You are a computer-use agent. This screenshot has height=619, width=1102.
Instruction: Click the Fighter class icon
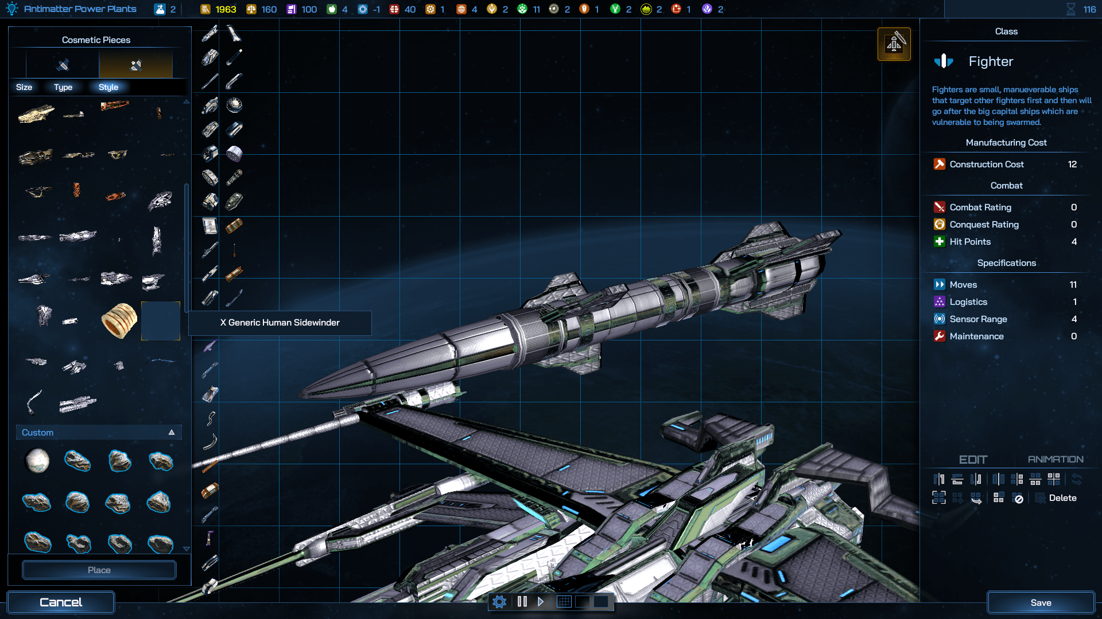click(x=944, y=61)
